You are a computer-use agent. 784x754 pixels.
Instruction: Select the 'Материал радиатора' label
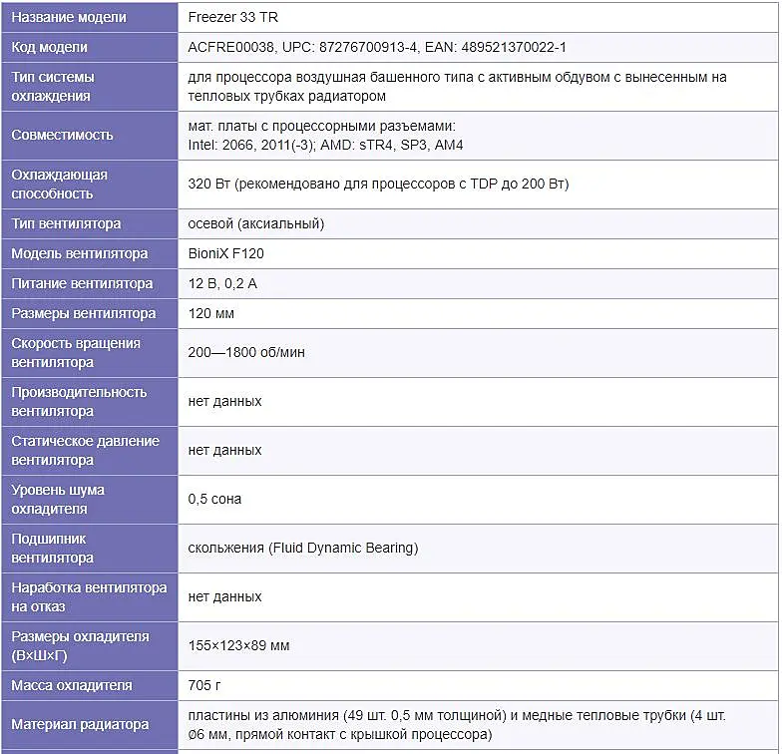click(x=80, y=725)
